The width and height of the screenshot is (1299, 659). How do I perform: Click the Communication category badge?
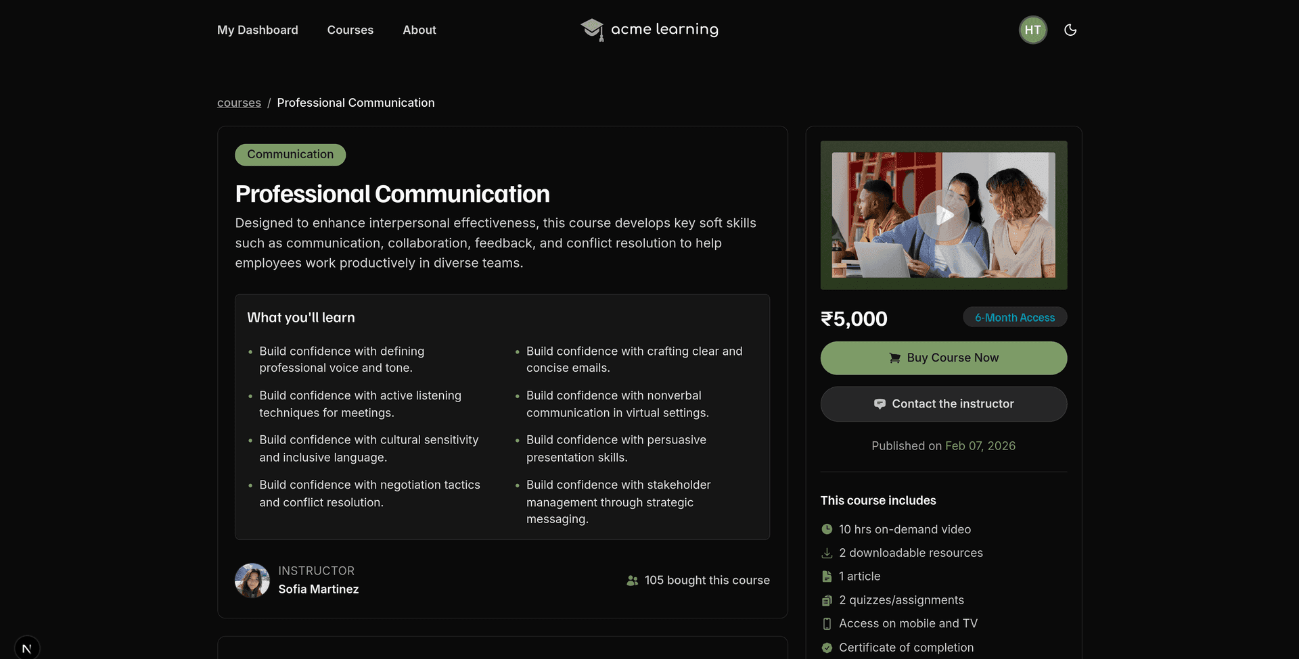(x=290, y=155)
